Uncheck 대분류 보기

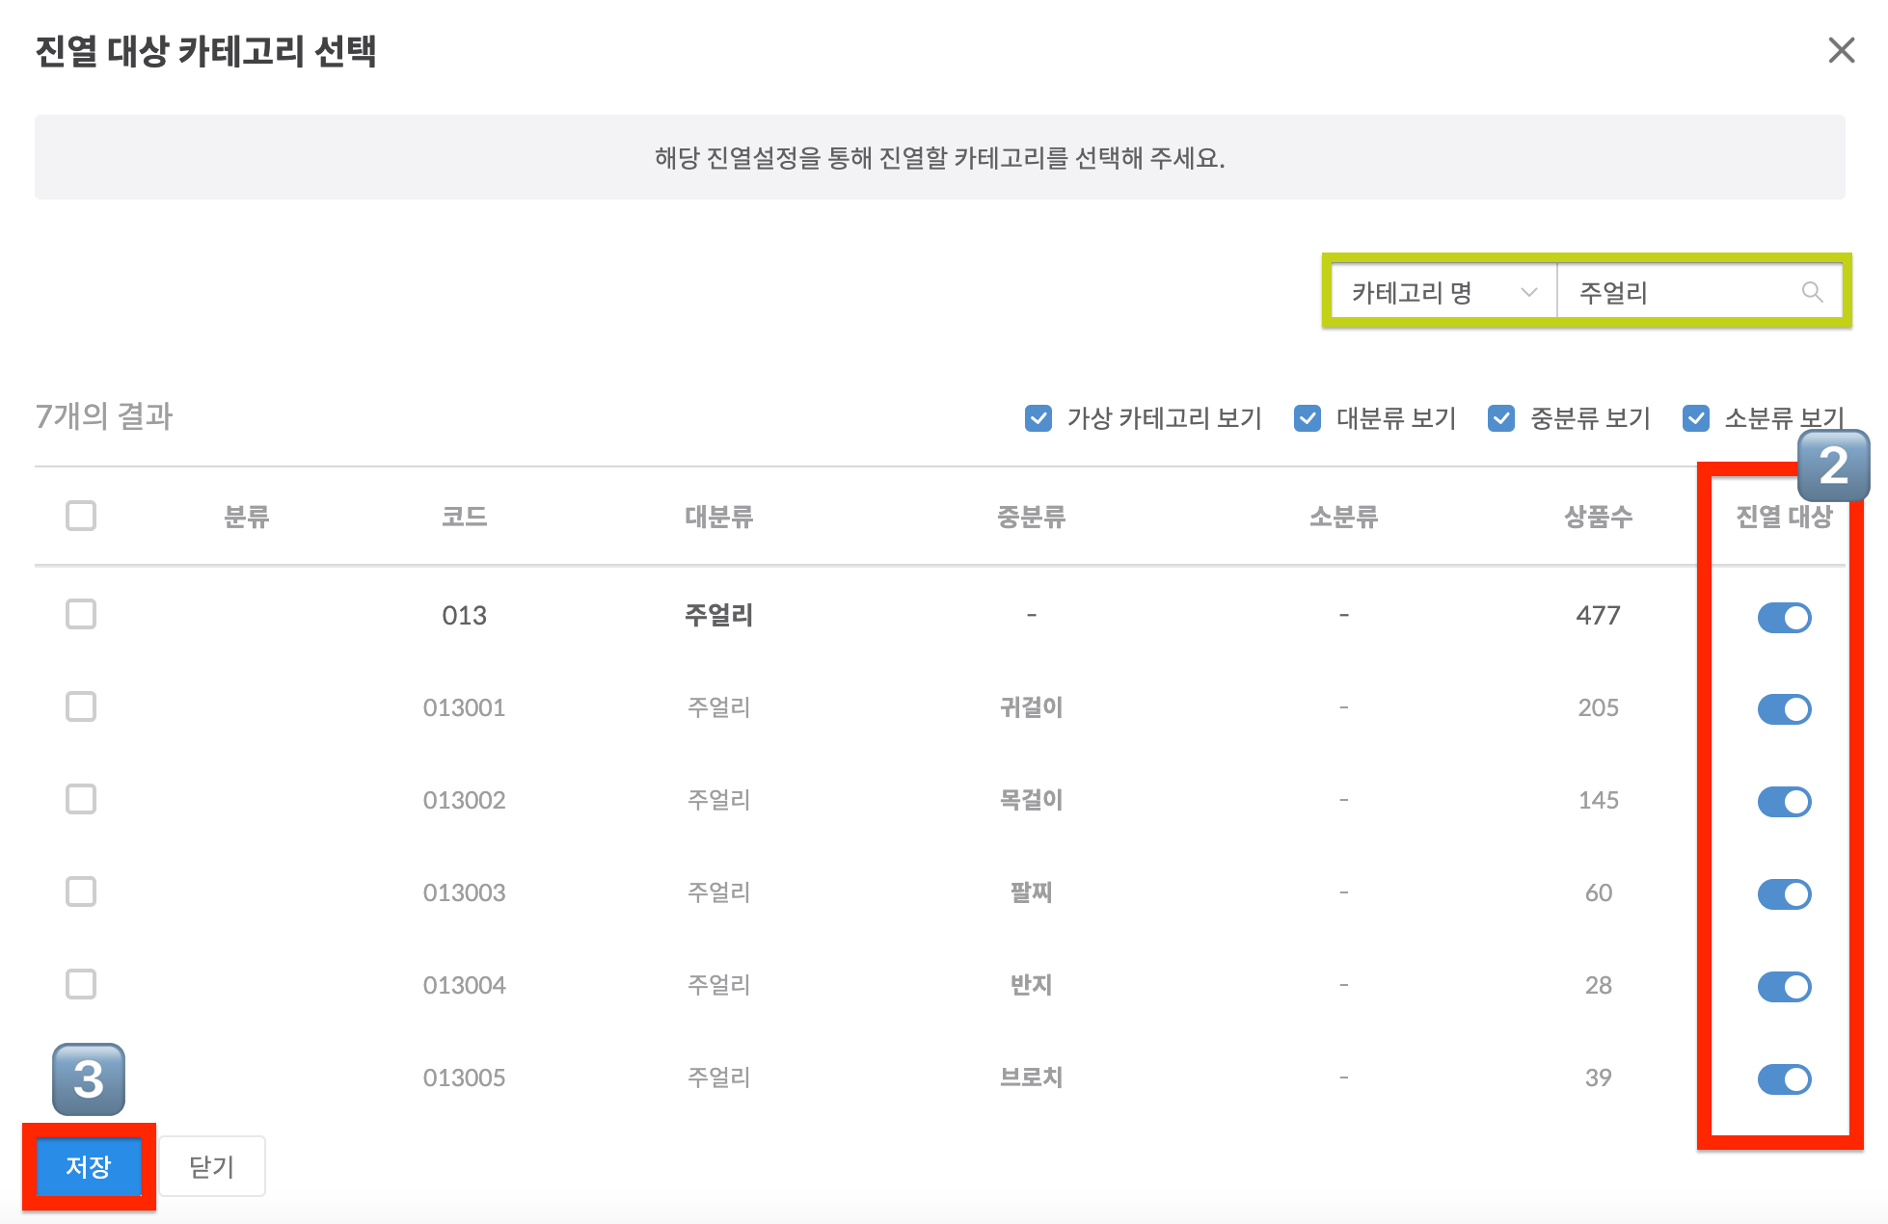pyautogui.click(x=1308, y=417)
